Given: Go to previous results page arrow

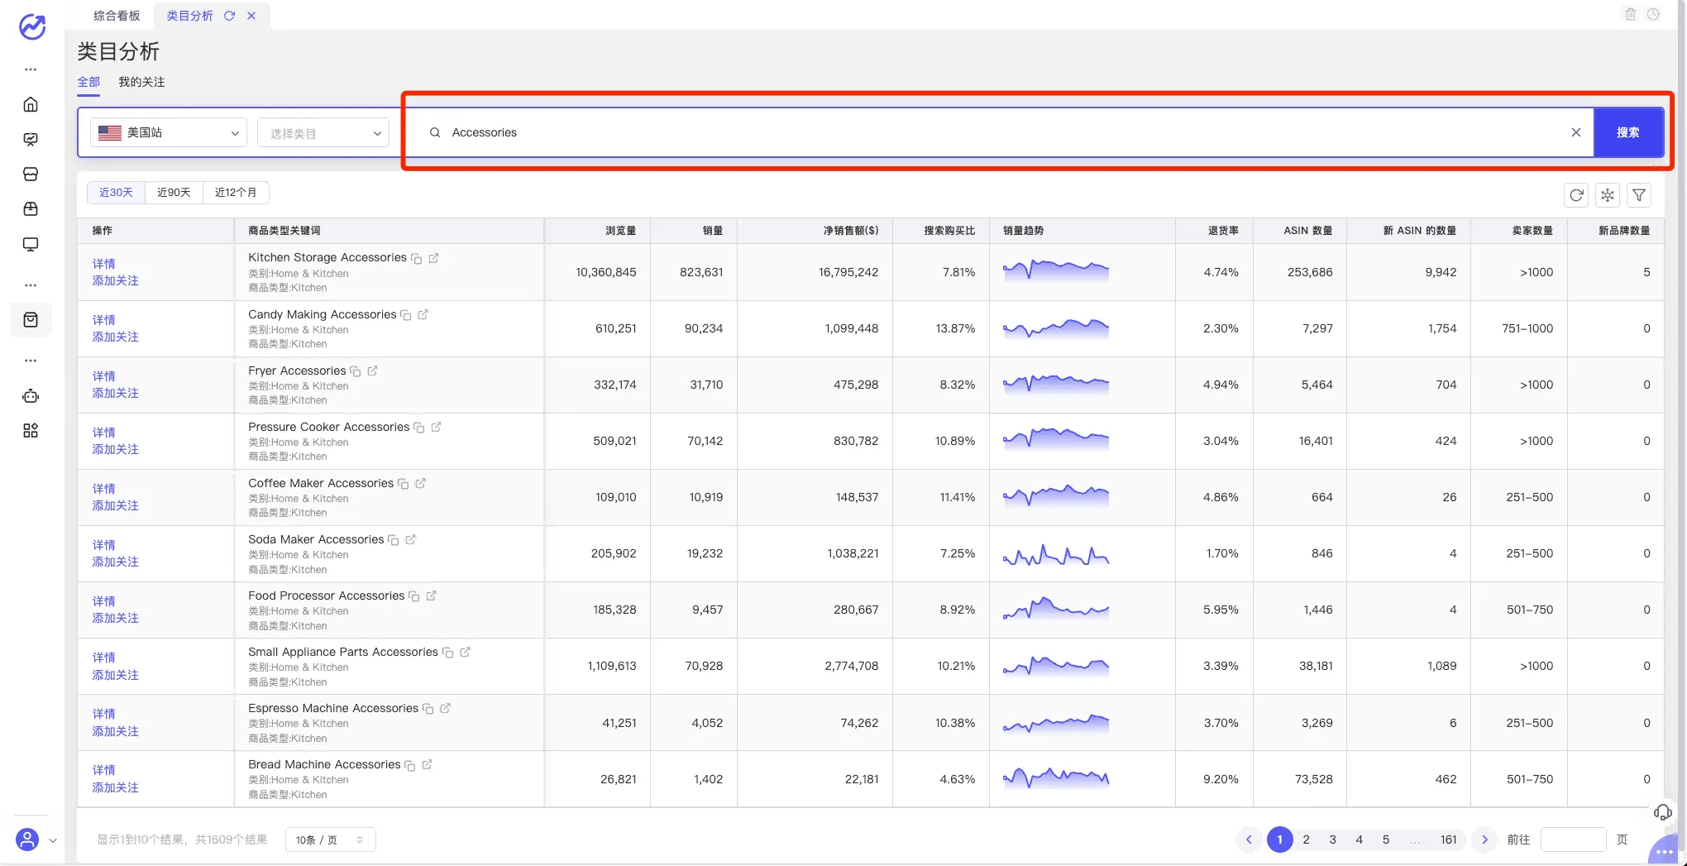Looking at the screenshot, I should 1249,840.
